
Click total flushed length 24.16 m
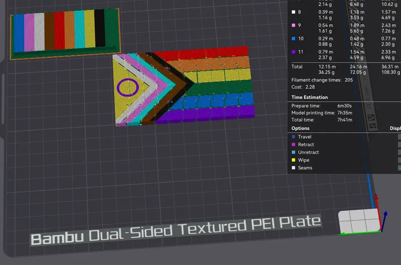(x=359, y=67)
